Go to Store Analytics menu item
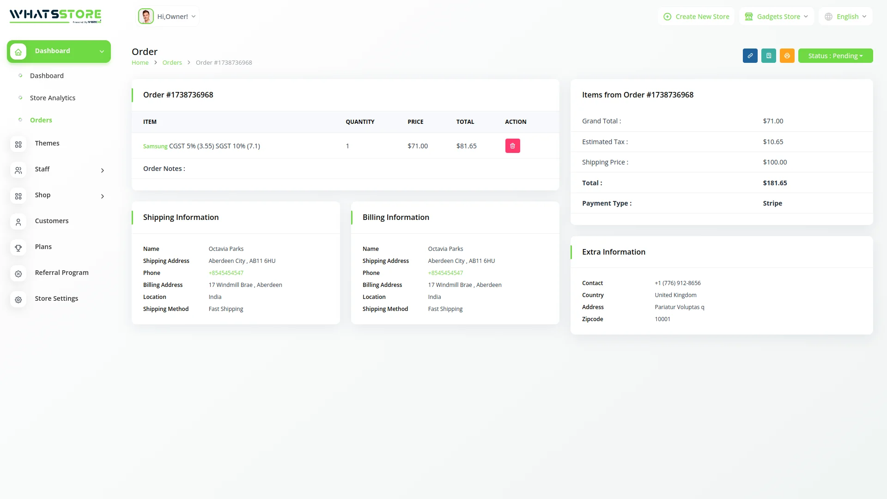 53,98
